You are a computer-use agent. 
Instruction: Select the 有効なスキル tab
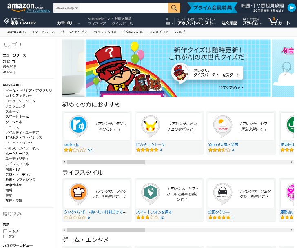[133, 32]
